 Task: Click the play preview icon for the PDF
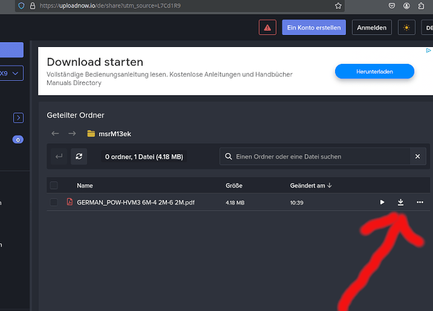pos(382,202)
